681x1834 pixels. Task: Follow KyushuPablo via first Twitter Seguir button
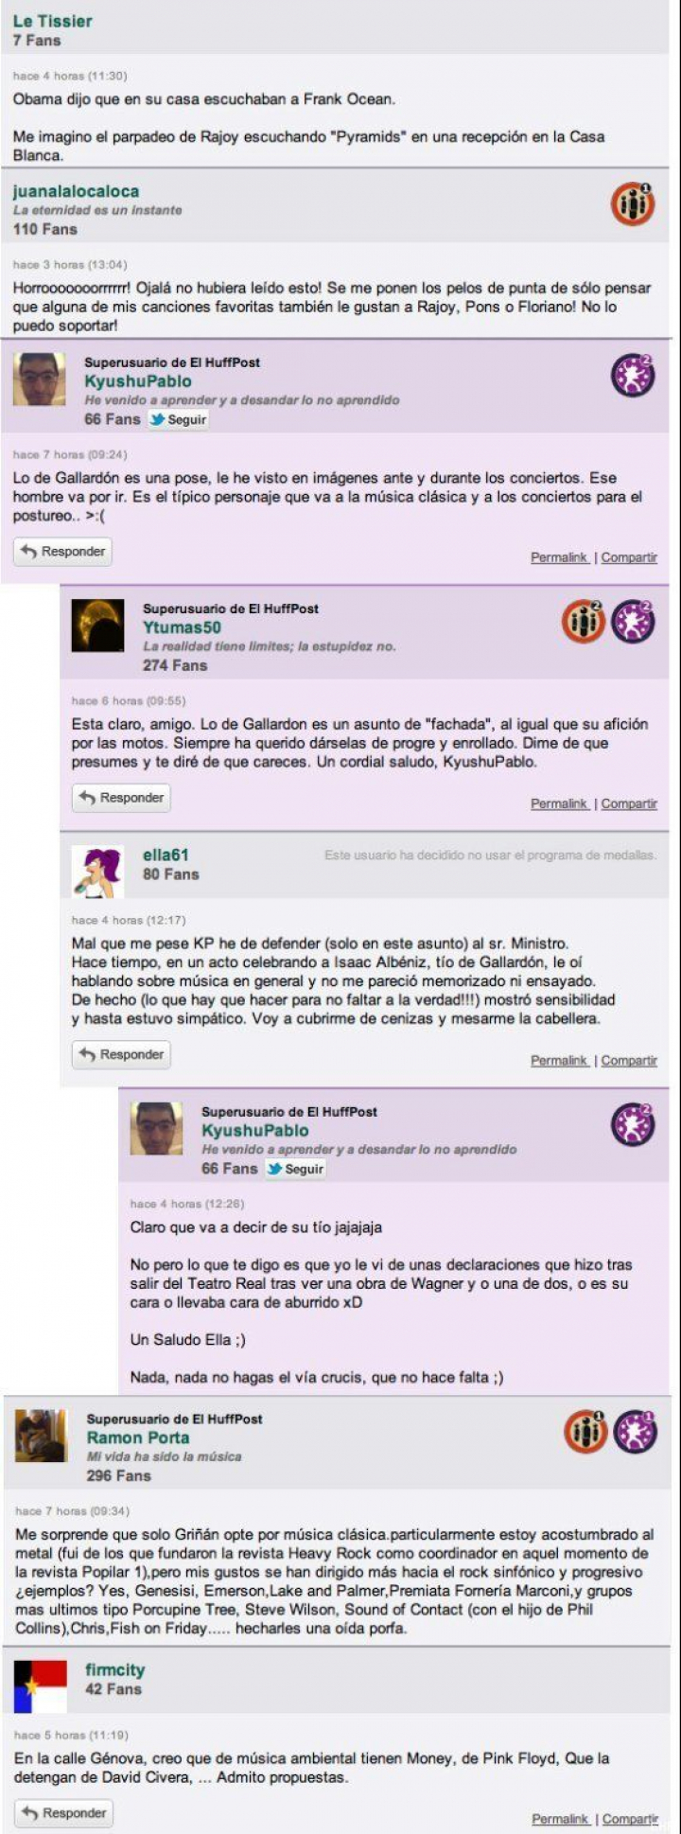click(179, 420)
